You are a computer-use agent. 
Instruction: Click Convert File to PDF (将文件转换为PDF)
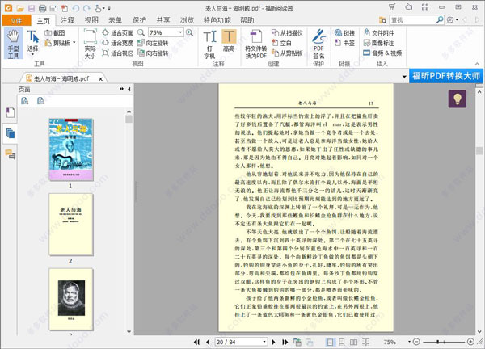(255, 44)
